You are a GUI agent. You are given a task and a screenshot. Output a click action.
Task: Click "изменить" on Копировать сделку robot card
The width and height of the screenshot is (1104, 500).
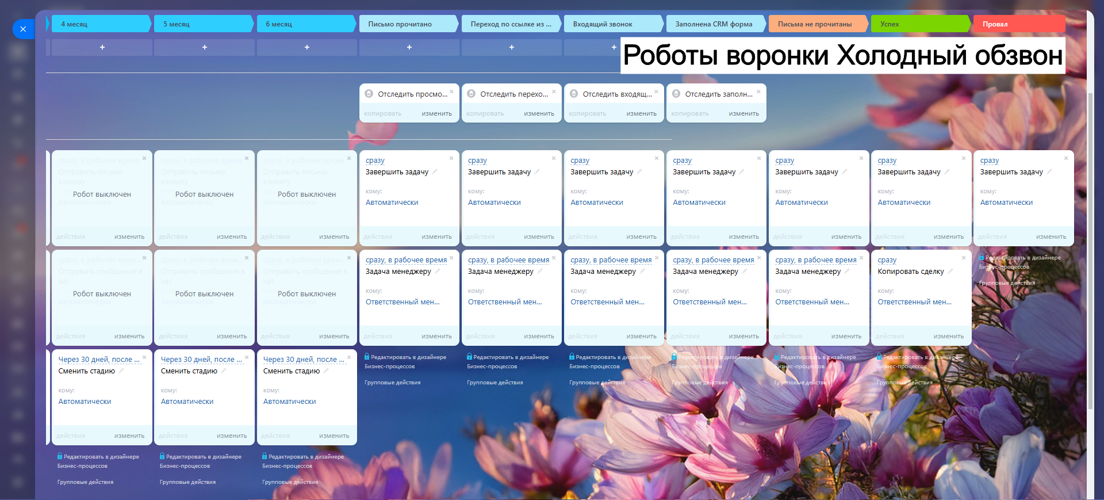tap(949, 337)
